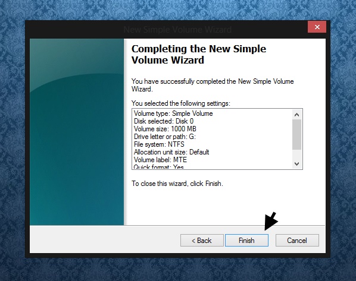Select the 'Drive letter or path: G:' line
This screenshot has height=281, width=356.
165,137
